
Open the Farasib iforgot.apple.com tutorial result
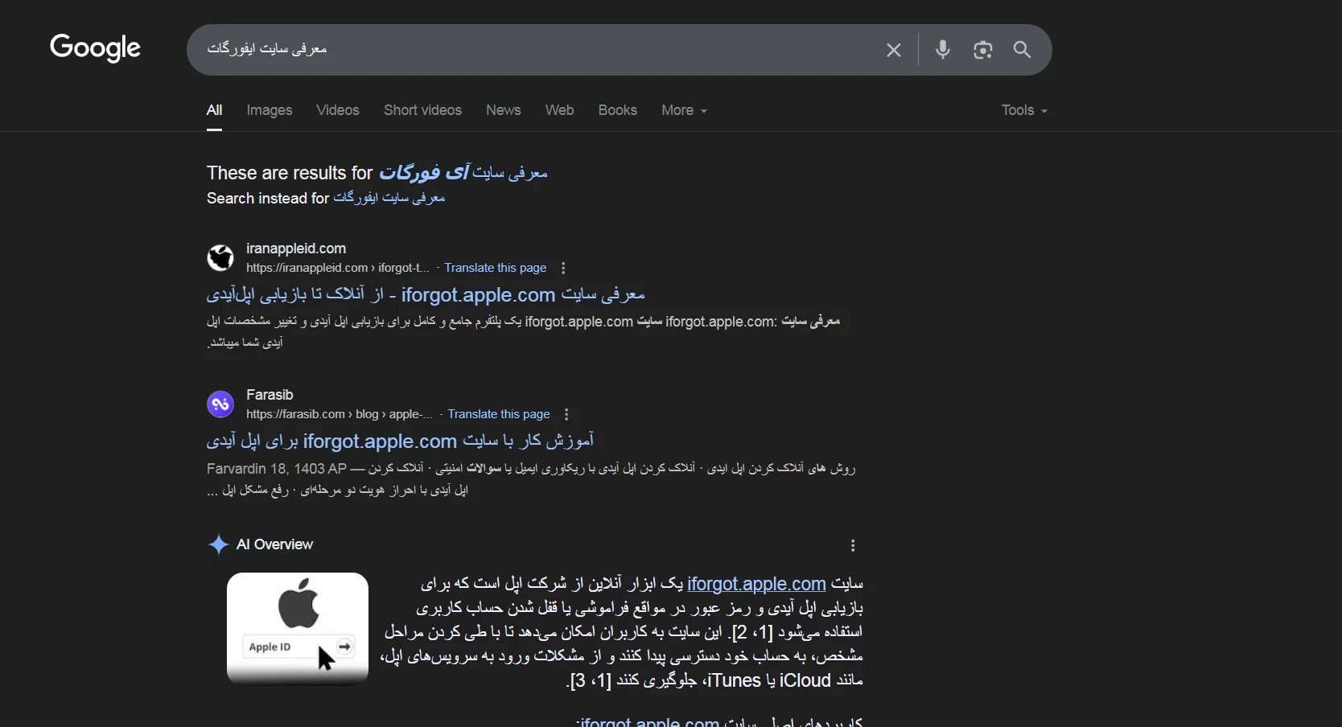pyautogui.click(x=400, y=442)
